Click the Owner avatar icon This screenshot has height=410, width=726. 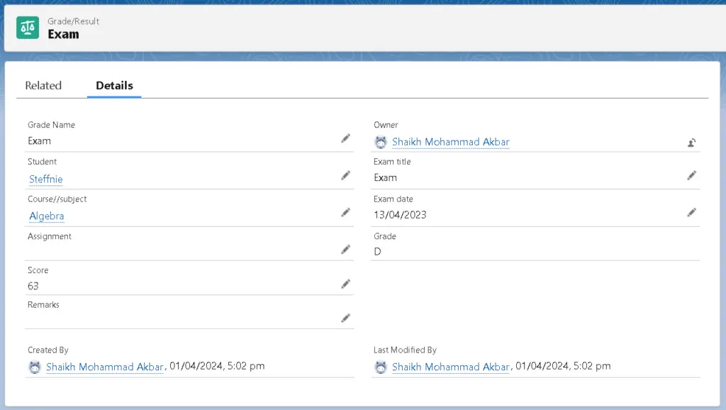(x=381, y=142)
